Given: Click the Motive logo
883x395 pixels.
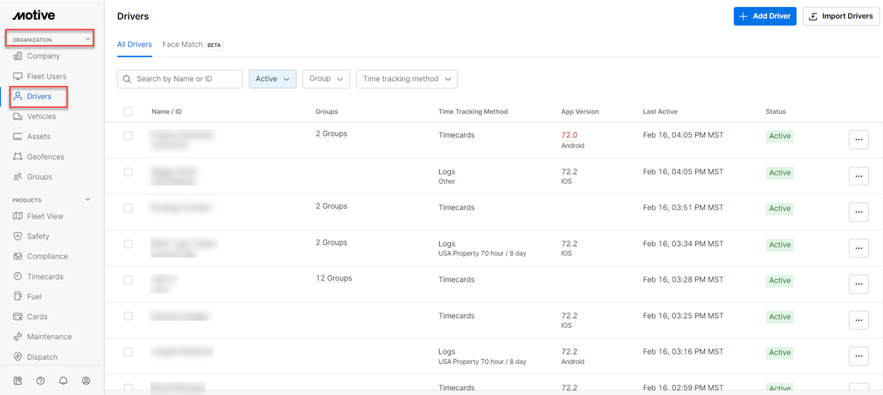Looking at the screenshot, I should click(34, 16).
